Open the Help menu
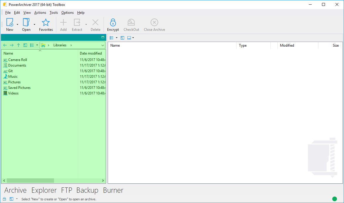This screenshot has height=203, width=344. [81, 13]
